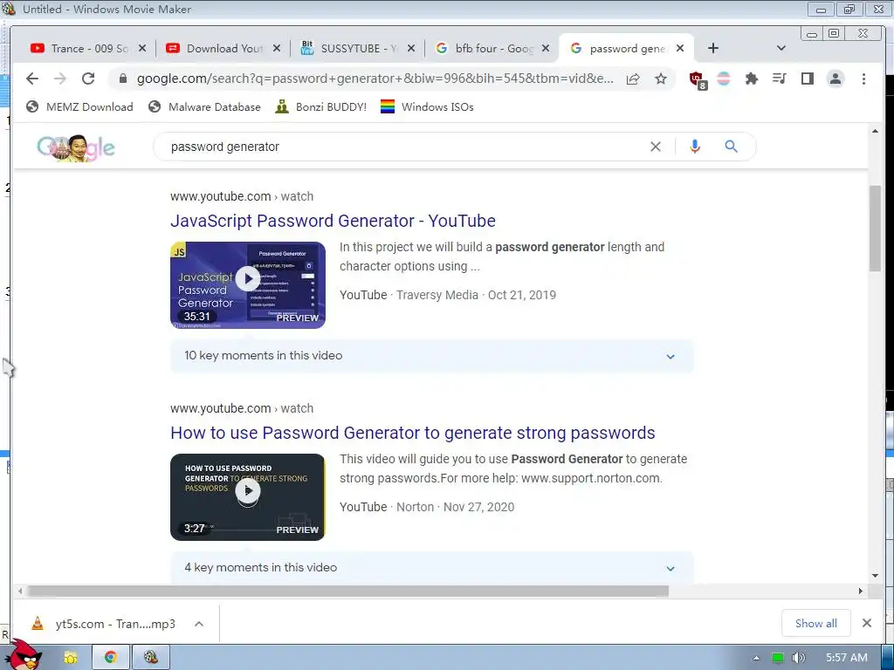894x670 pixels.
Task: Open Angry Birds start button
Action: tap(25, 655)
